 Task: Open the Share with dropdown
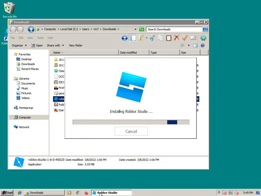click(x=55, y=45)
